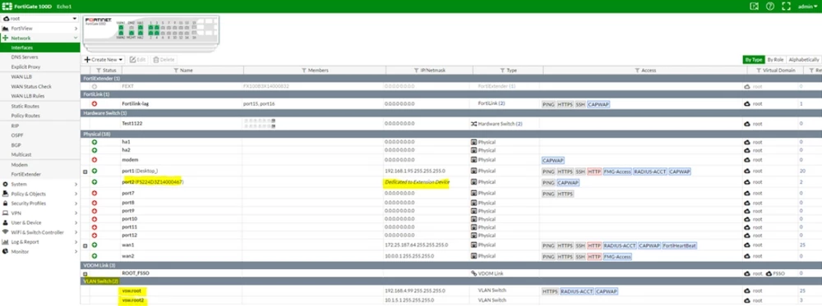This screenshot has width=822, height=306.
Task: Expand the System menu chevron
Action: [x=76, y=184]
